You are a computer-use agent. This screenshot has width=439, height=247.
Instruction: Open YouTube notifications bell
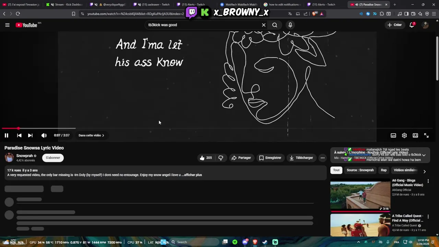(412, 25)
